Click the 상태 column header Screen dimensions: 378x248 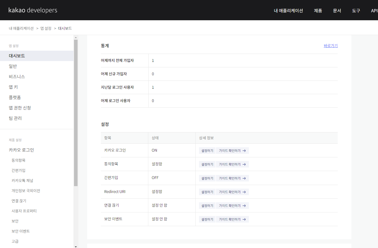tap(155, 138)
